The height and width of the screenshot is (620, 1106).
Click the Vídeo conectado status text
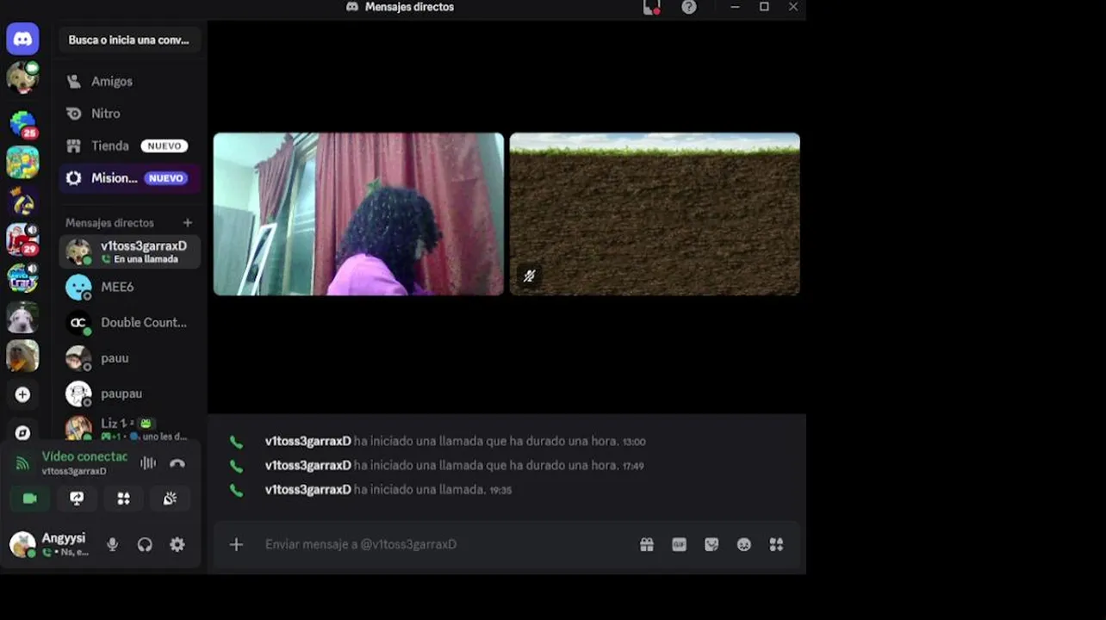(x=84, y=456)
